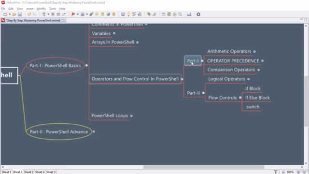Switch to Sheet 4 tab
Screen dimensions: 309x174
pos(40,172)
